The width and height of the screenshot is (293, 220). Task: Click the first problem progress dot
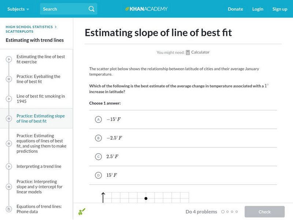tap(223, 212)
